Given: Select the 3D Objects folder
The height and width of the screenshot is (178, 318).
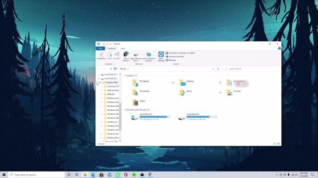Looking at the screenshot, I should coord(141,83).
